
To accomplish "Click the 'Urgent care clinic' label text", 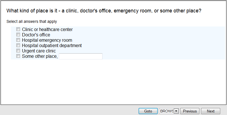I will [x=39, y=51].
